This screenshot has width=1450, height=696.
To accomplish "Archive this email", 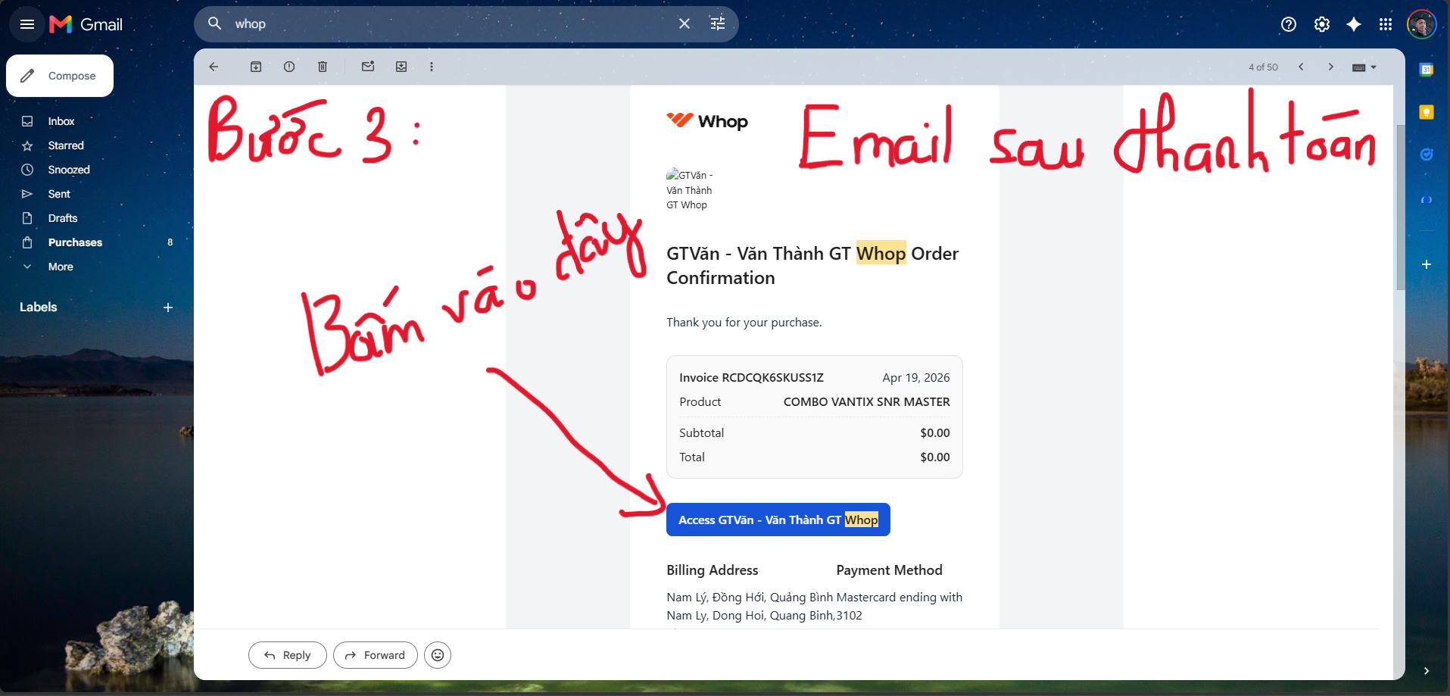I will click(256, 67).
